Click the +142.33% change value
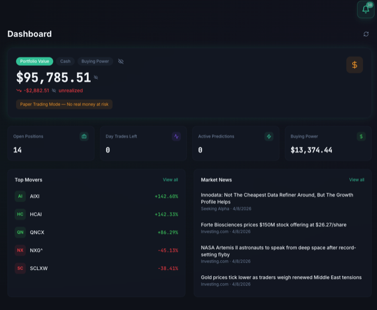Image resolution: width=377 pixels, height=310 pixels. [x=166, y=214]
